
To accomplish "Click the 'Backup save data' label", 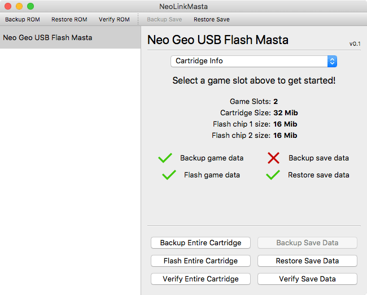I will click(318, 158).
